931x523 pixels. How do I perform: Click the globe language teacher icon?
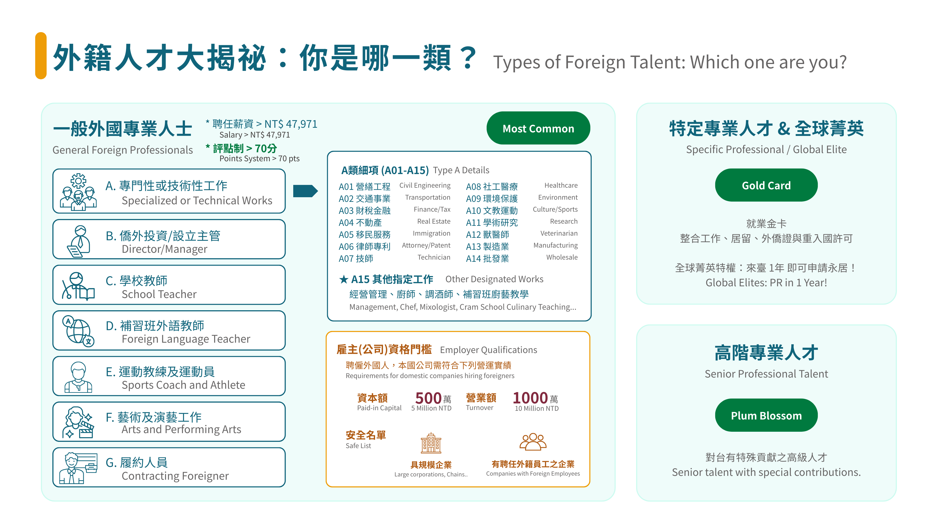pos(79,331)
